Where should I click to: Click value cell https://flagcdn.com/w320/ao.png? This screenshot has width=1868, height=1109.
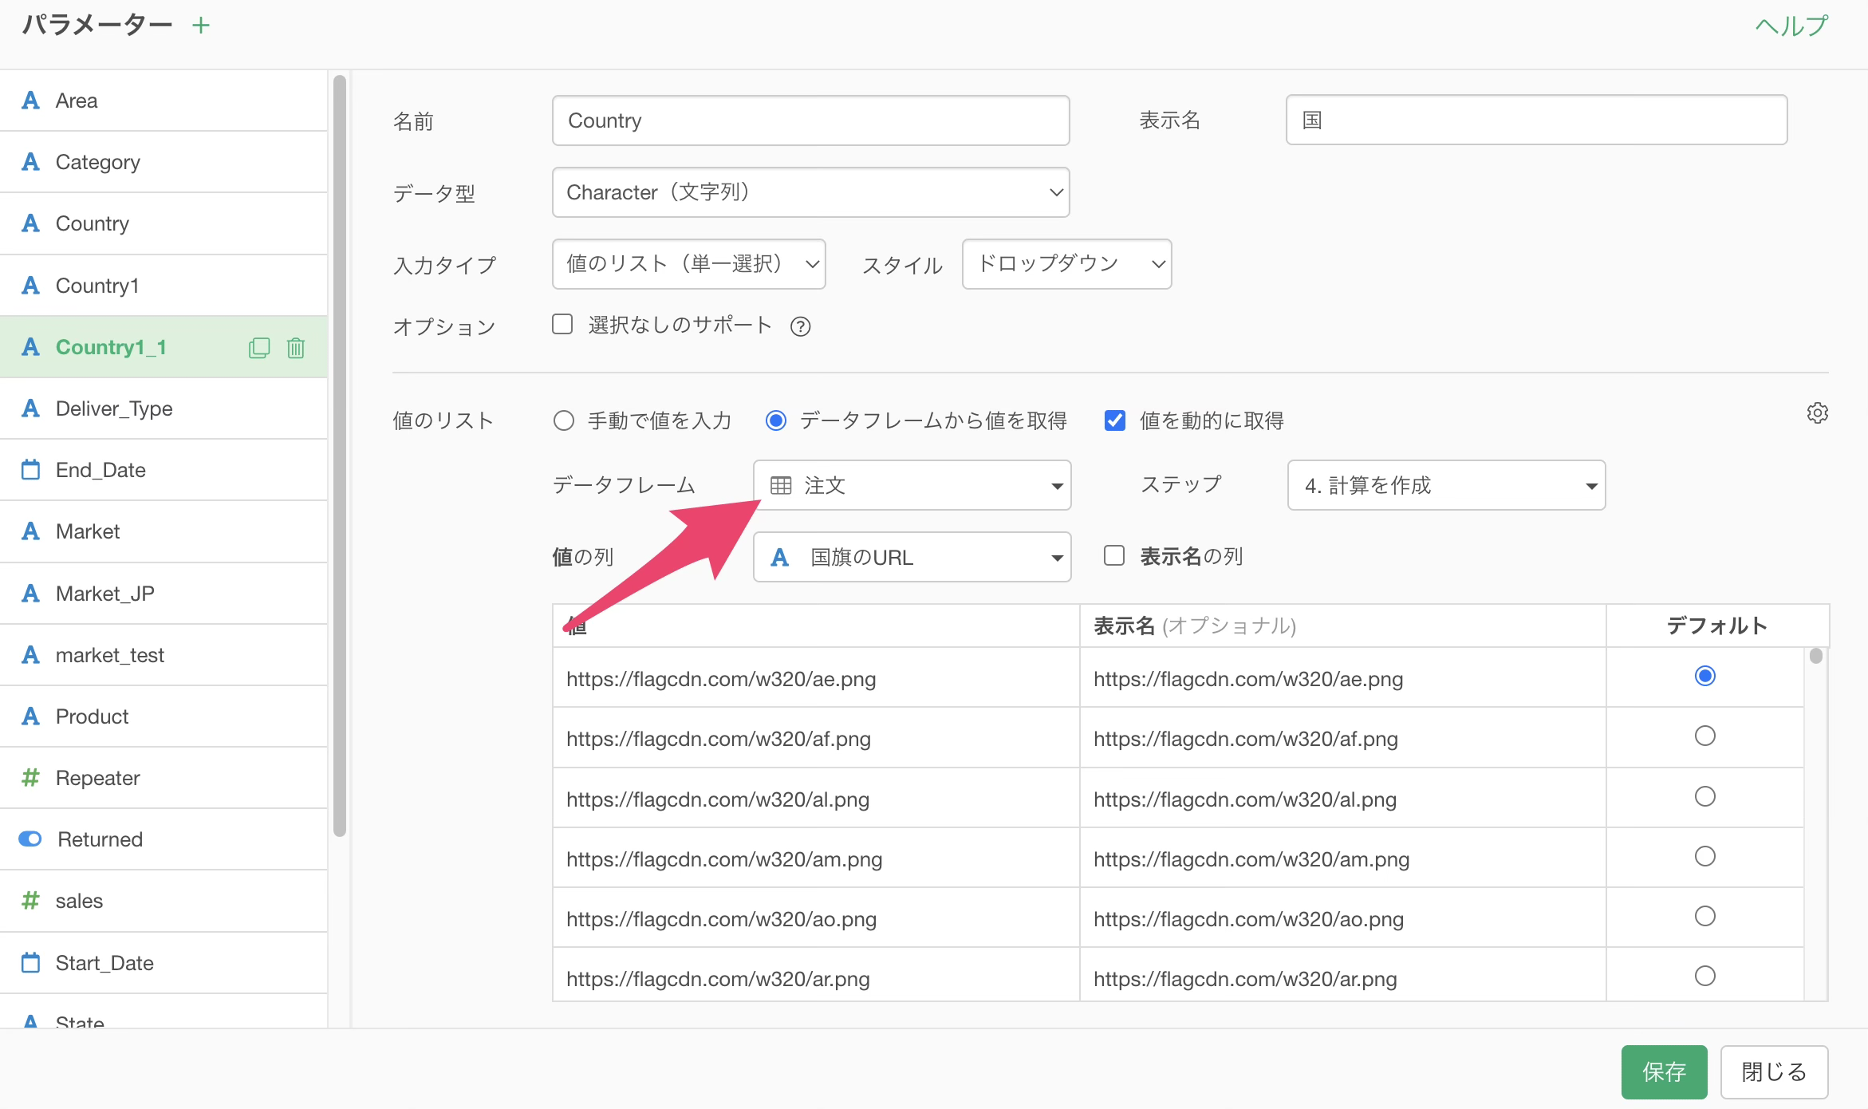pos(816,918)
